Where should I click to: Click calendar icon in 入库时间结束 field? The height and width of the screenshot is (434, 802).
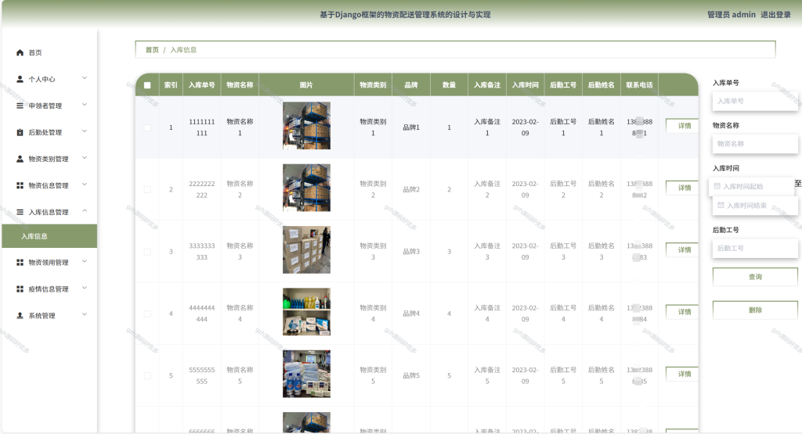click(721, 205)
